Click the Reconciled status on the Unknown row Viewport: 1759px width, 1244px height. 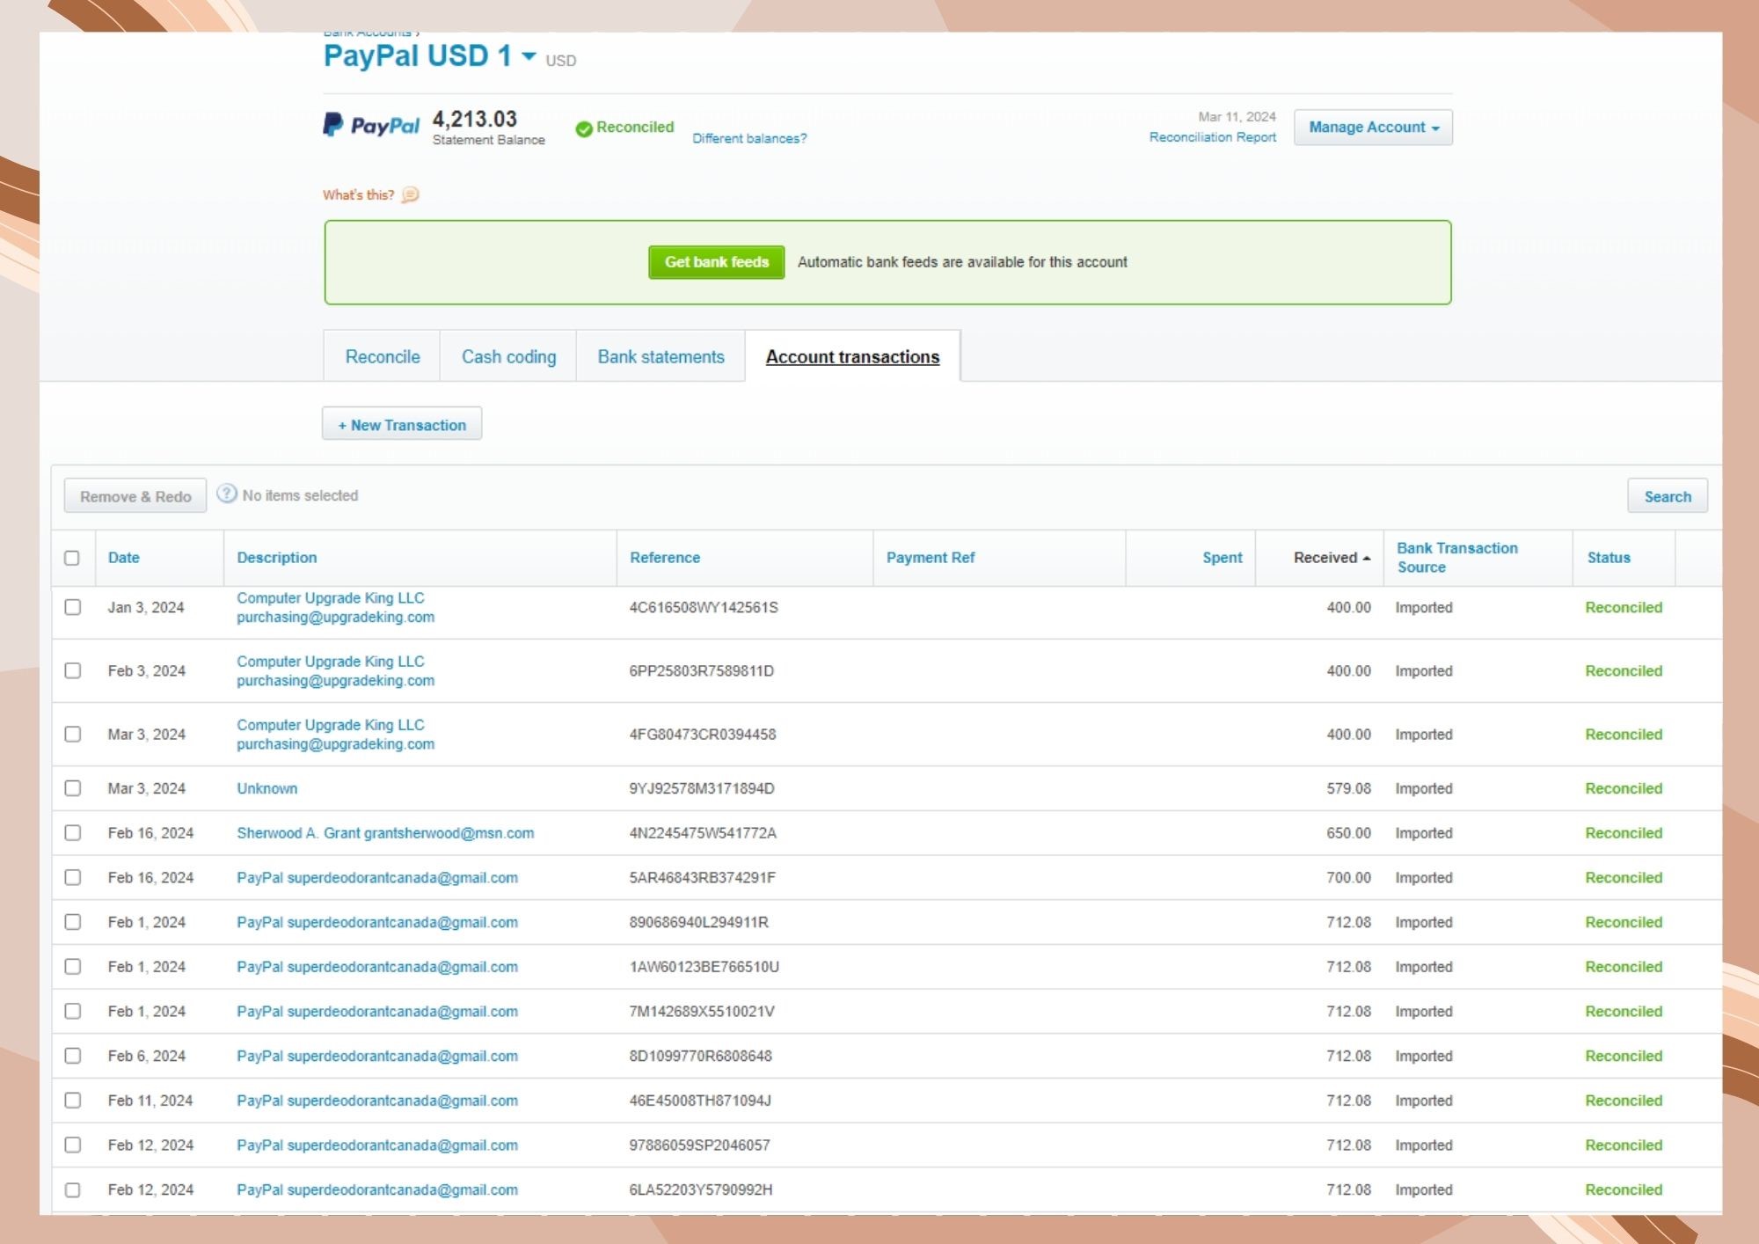coord(1624,788)
